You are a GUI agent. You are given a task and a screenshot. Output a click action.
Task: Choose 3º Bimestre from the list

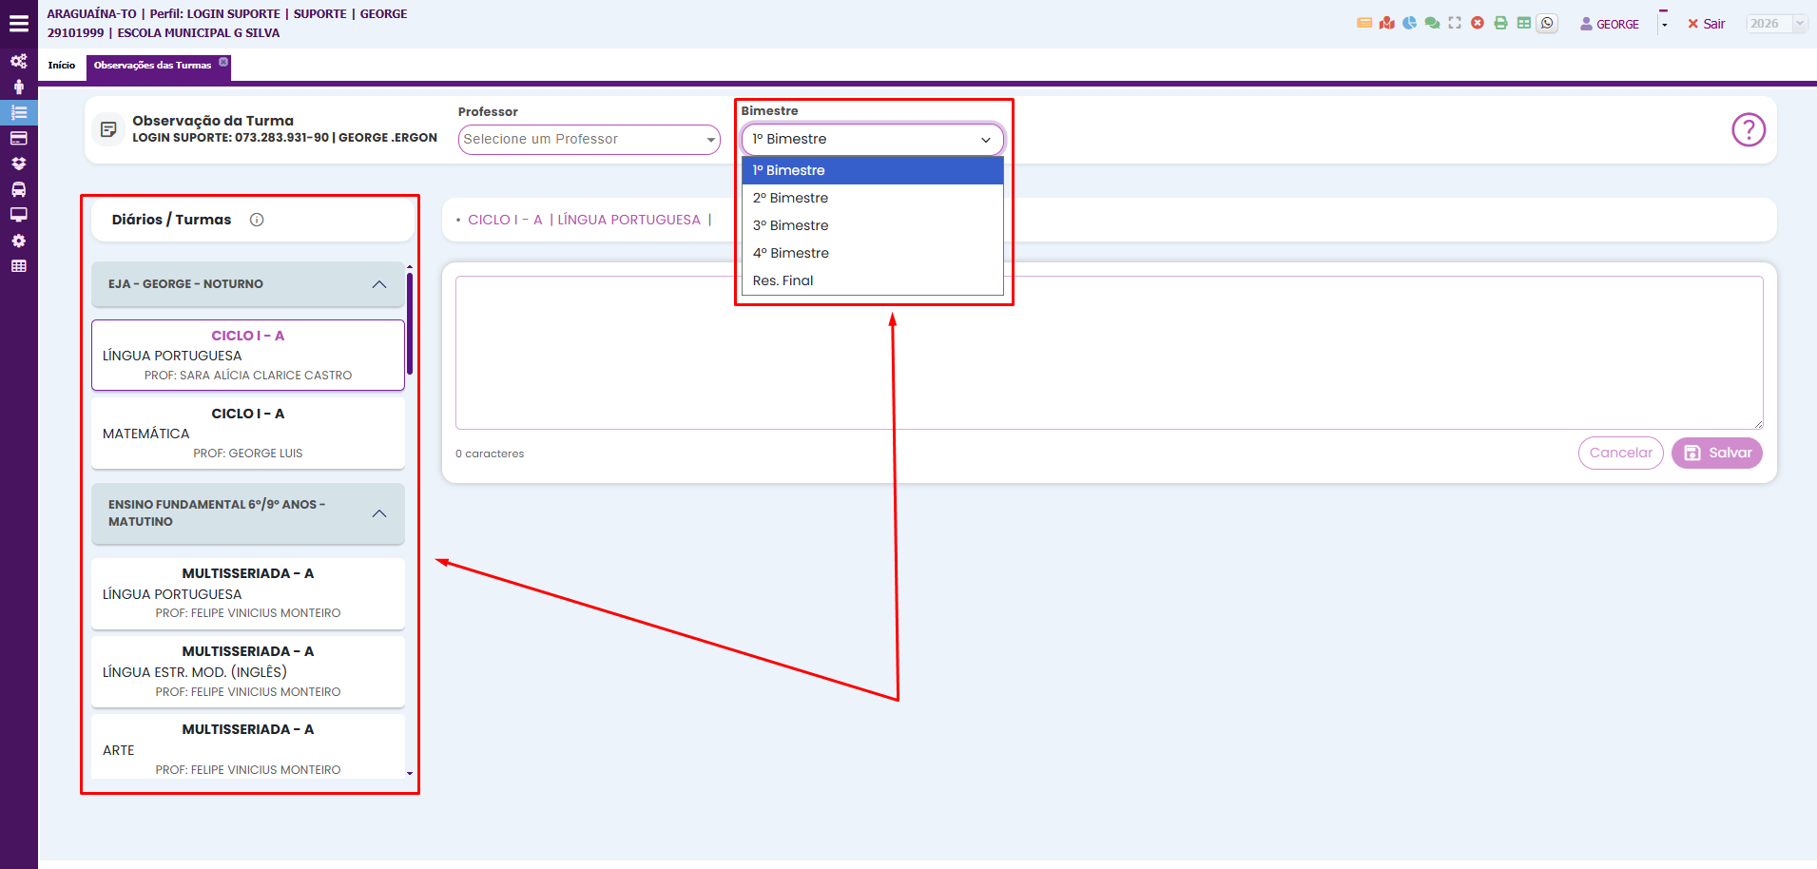tap(790, 225)
